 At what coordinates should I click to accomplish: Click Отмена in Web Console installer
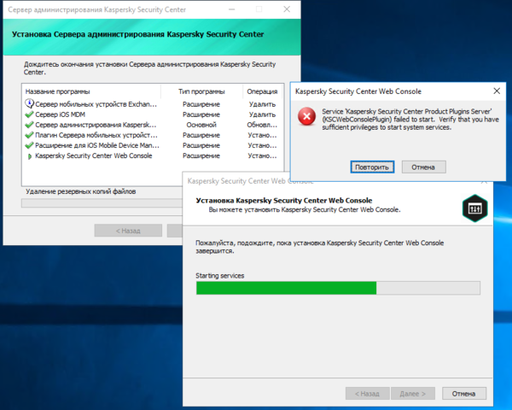click(x=464, y=393)
